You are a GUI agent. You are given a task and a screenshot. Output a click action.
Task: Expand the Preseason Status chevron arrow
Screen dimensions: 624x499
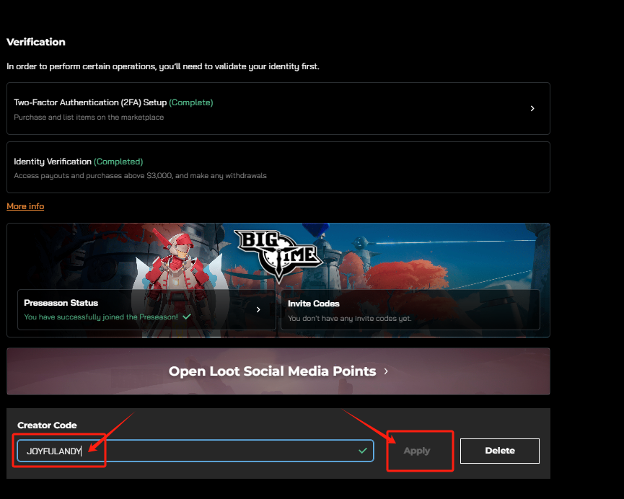259,309
